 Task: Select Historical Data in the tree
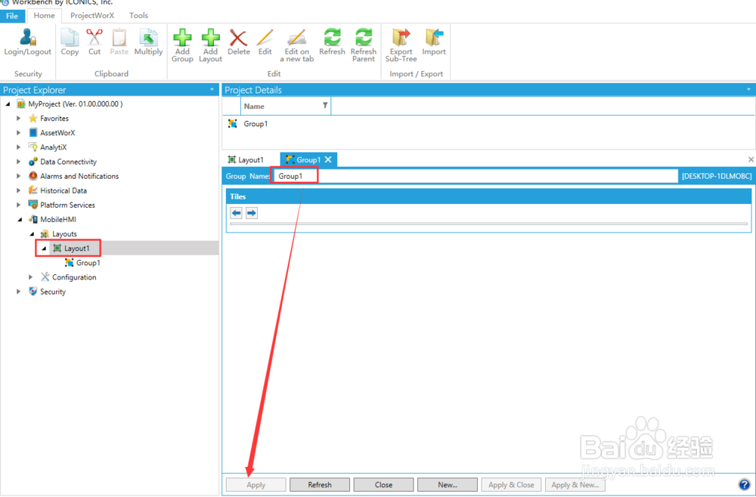[64, 190]
